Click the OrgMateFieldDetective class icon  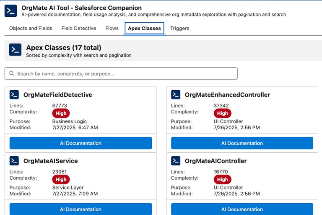(14, 95)
